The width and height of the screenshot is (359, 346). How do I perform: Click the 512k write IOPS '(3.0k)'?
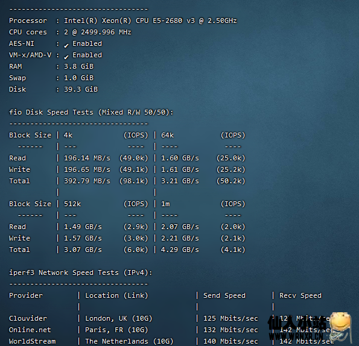[x=136, y=238]
